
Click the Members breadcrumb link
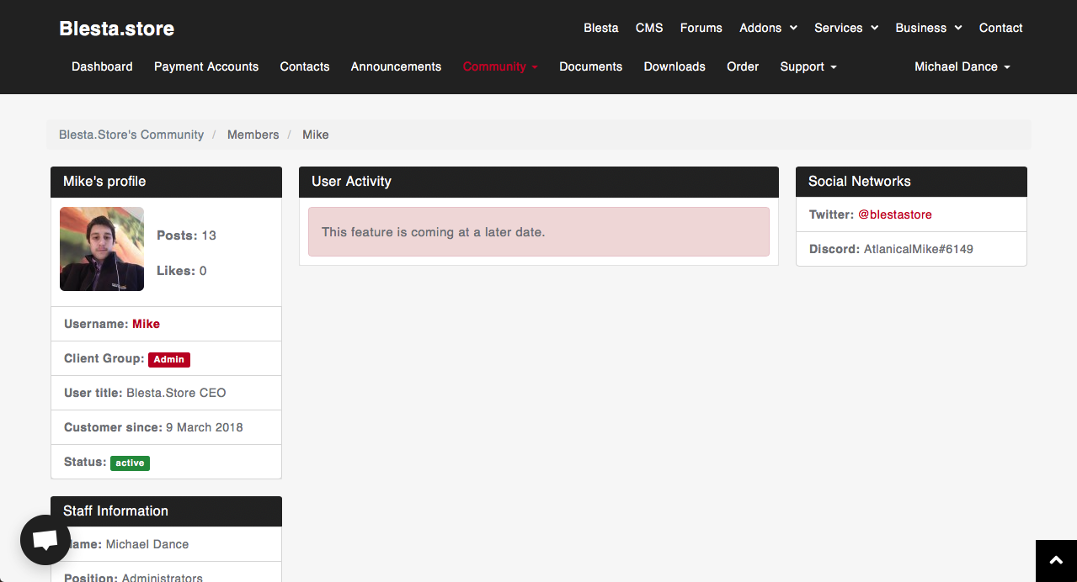pyautogui.click(x=253, y=135)
